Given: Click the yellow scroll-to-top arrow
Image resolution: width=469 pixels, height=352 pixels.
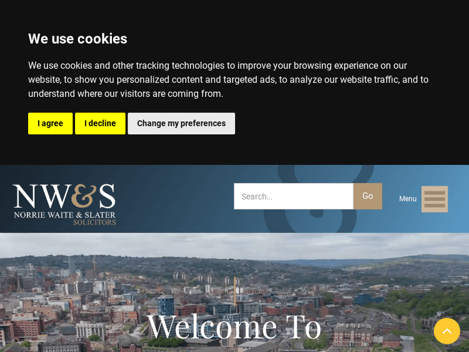Looking at the screenshot, I should click(x=447, y=331).
